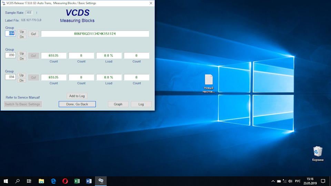Screen dimensions: 331x186
Task: Open Excel from taskbar
Action: pyautogui.click(x=77, y=181)
